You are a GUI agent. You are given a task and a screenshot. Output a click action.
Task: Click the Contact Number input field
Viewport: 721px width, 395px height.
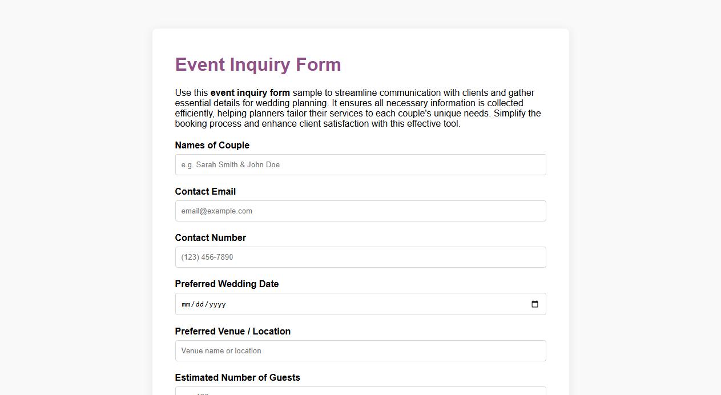click(x=360, y=257)
